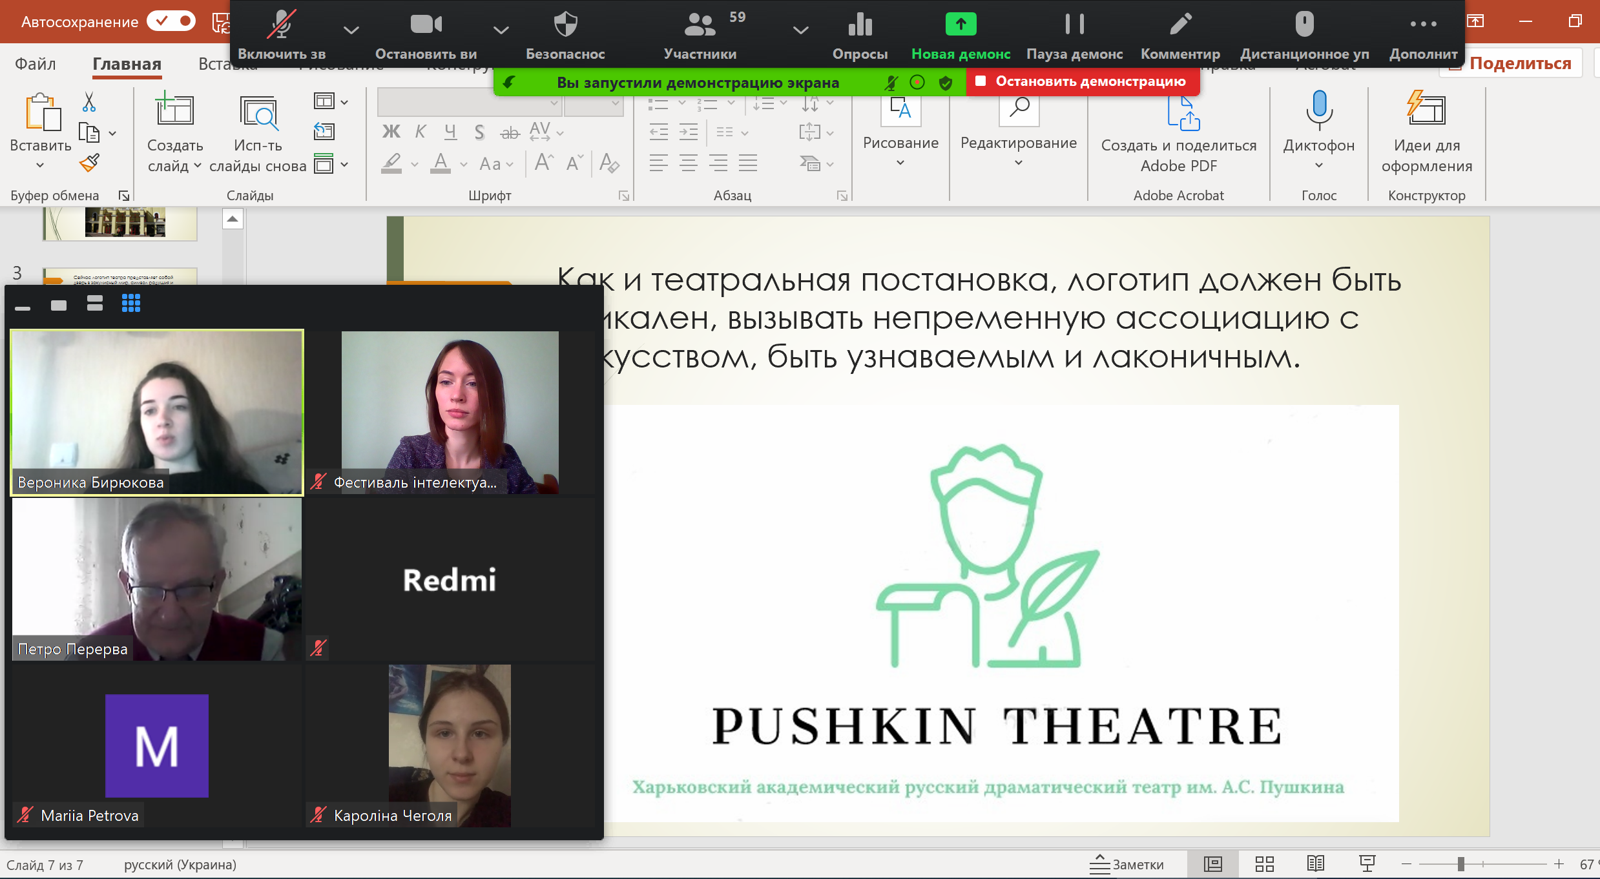Switch to slide sorter view
Screen dimensions: 1600x879
(x=1264, y=864)
